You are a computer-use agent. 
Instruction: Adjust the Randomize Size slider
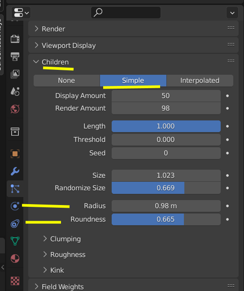tap(166, 188)
